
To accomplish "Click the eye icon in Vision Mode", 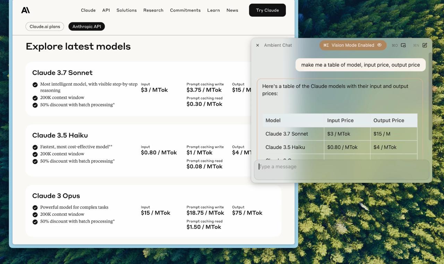I will click(x=379, y=45).
